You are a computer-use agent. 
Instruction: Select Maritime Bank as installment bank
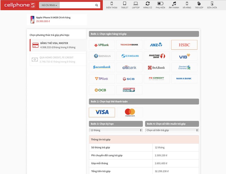click(x=157, y=56)
